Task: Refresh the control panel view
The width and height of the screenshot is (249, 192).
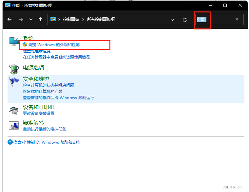Action: coord(184,20)
